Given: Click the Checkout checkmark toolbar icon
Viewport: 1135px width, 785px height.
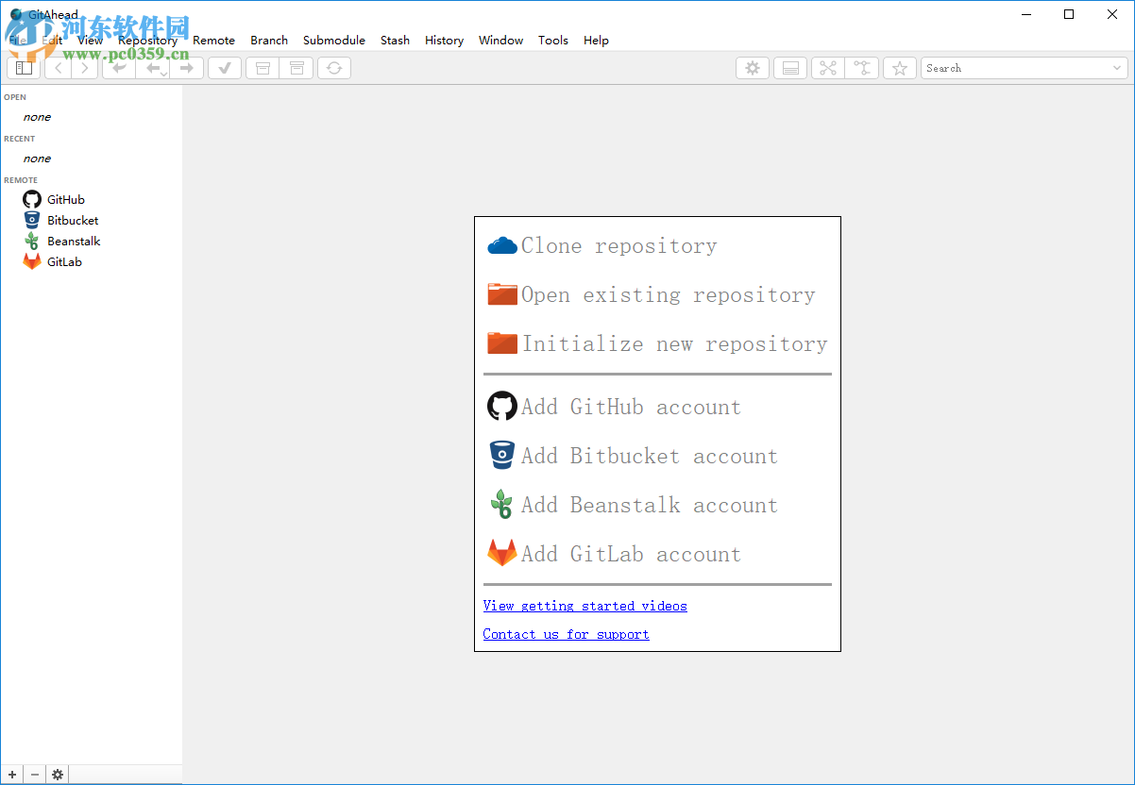Looking at the screenshot, I should (225, 68).
